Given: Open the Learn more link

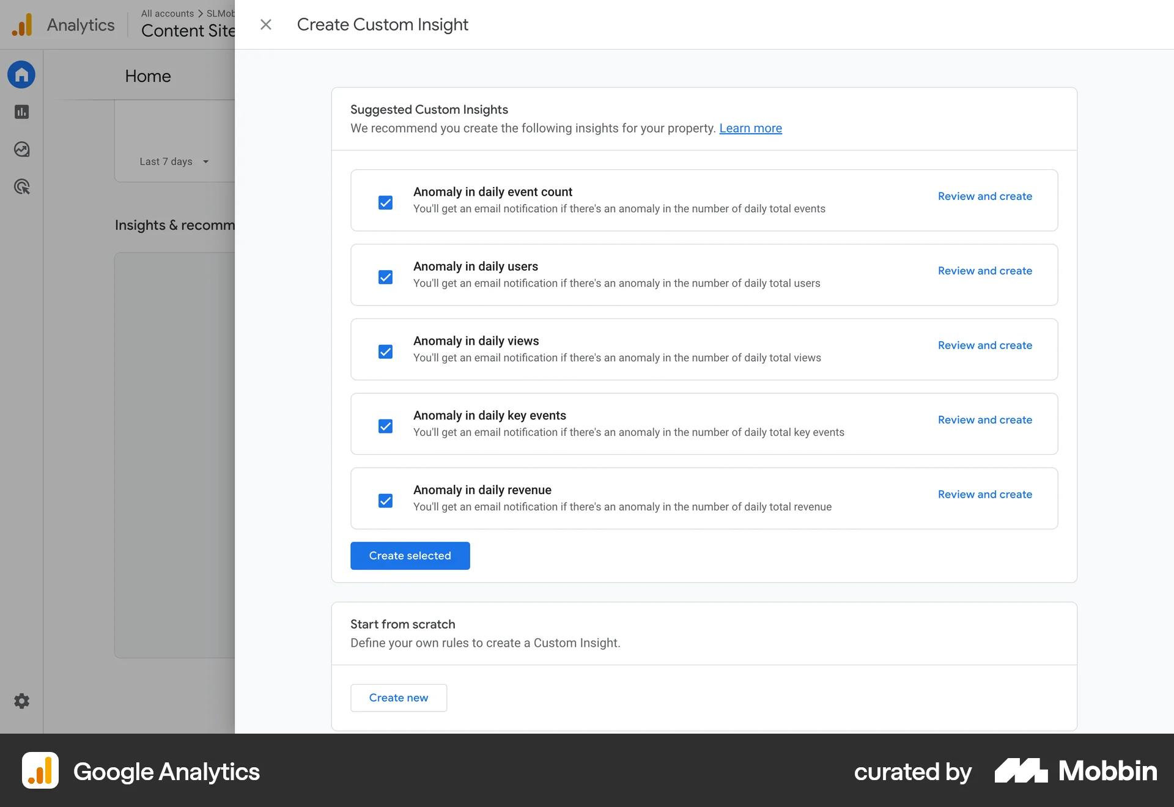Looking at the screenshot, I should point(750,128).
